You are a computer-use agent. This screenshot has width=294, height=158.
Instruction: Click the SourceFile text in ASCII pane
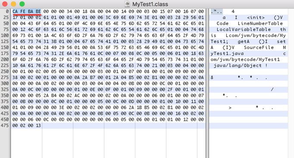[x=259, y=47]
